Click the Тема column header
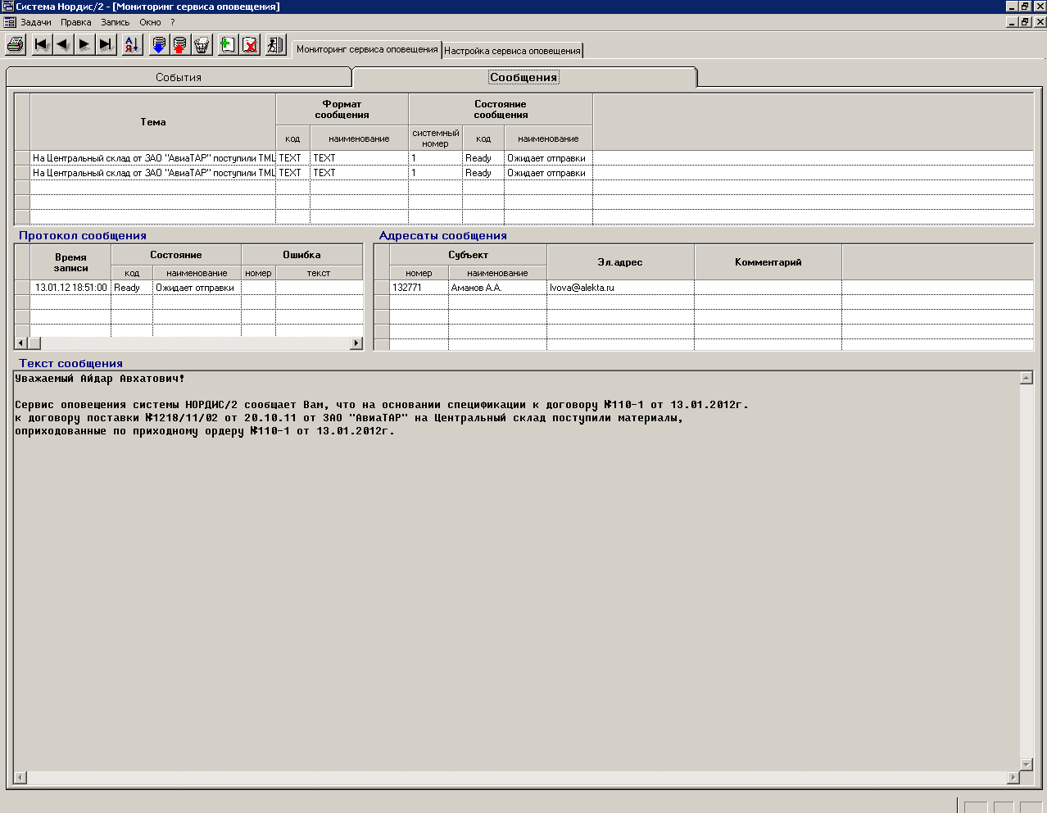This screenshot has height=813, width=1047. [x=153, y=122]
